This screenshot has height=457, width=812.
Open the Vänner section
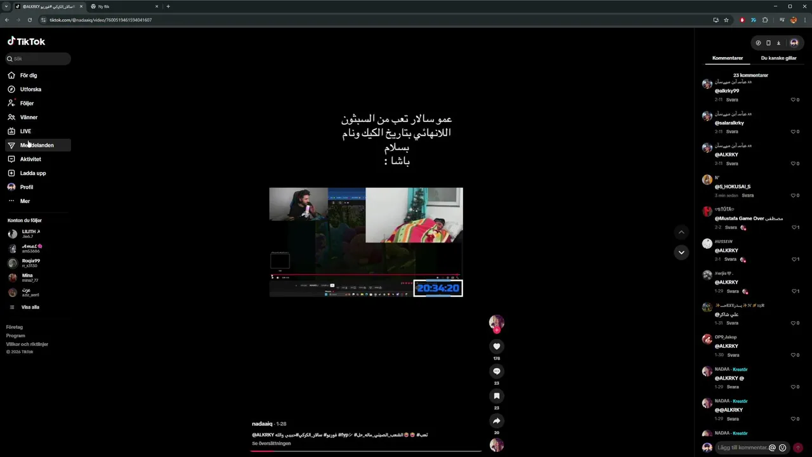point(29,117)
